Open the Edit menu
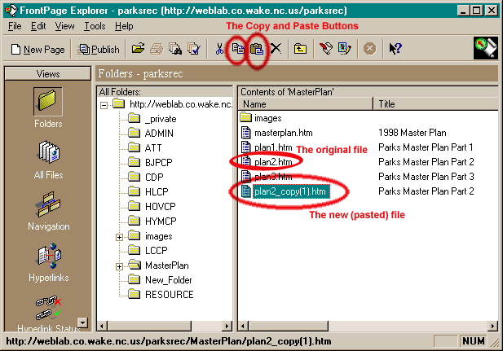 38,26
